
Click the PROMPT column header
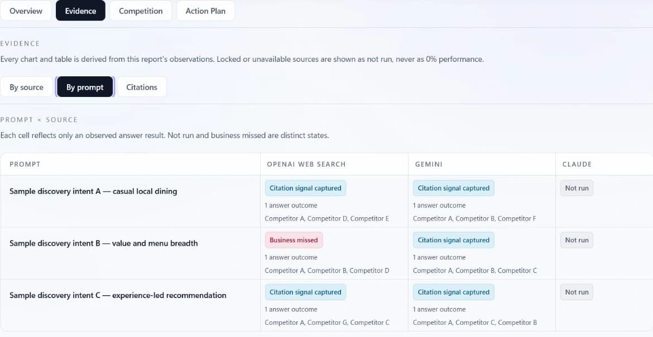(x=25, y=164)
